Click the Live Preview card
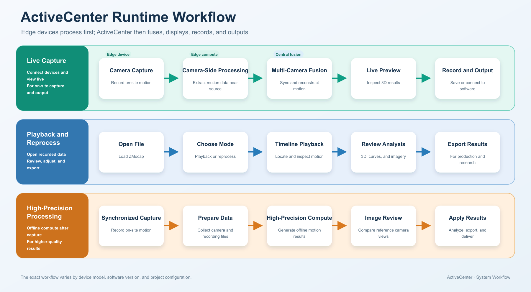The height and width of the screenshot is (292, 531). pos(383,78)
